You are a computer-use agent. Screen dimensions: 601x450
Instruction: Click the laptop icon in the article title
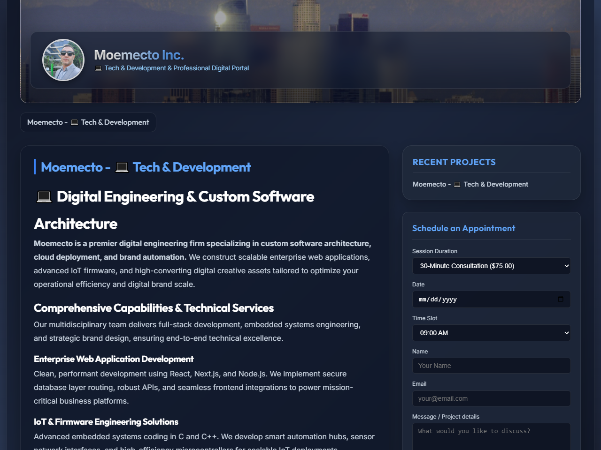pos(122,167)
